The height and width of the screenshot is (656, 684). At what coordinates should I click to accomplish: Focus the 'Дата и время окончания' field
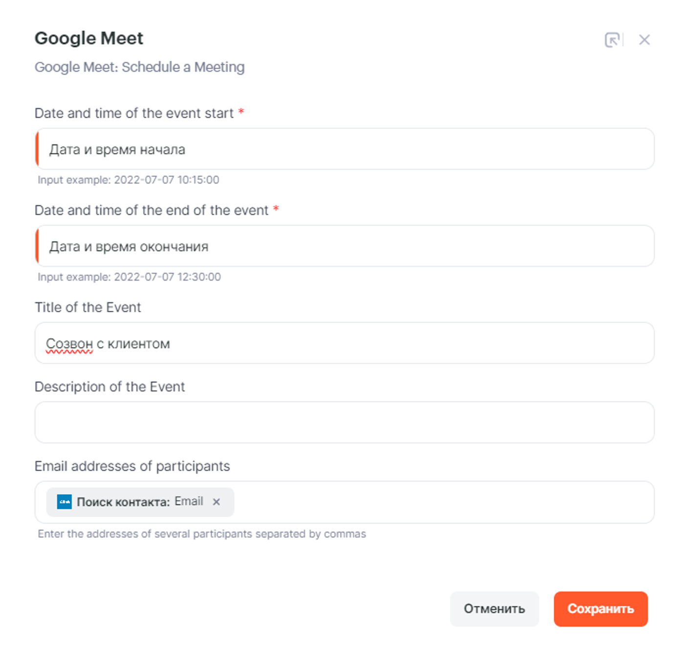pos(345,246)
